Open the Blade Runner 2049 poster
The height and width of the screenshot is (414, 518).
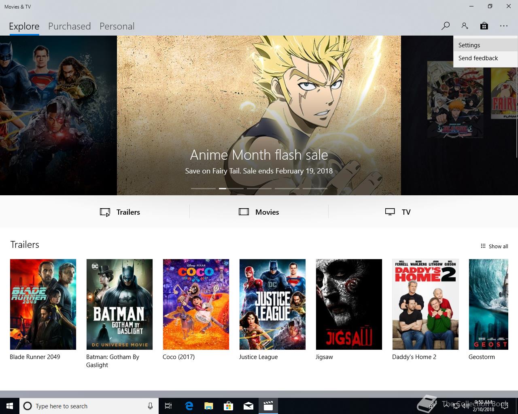click(x=43, y=304)
